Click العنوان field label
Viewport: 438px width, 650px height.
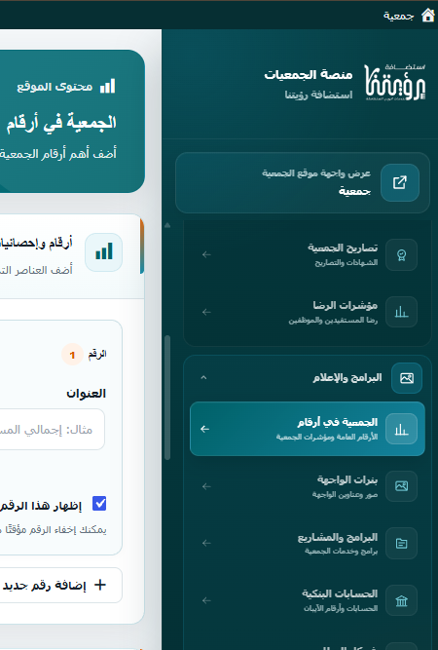(x=86, y=394)
